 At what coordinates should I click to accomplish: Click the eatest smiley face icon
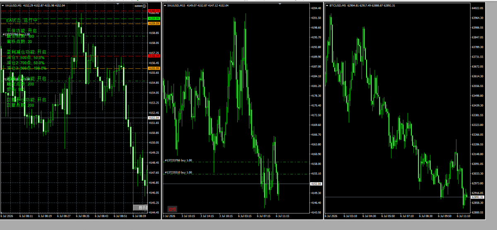click(x=145, y=6)
